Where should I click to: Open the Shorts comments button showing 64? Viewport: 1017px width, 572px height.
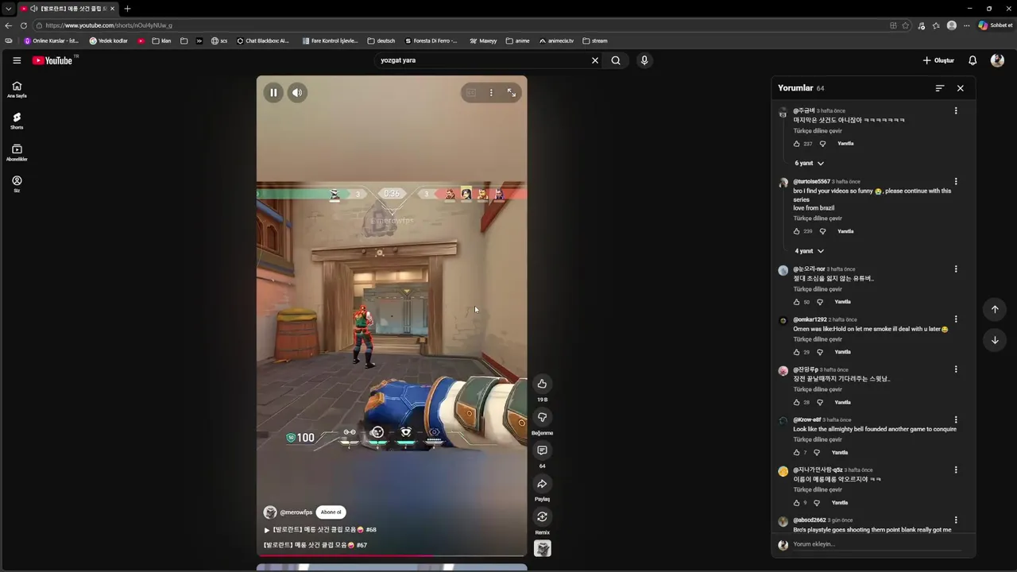[542, 450]
